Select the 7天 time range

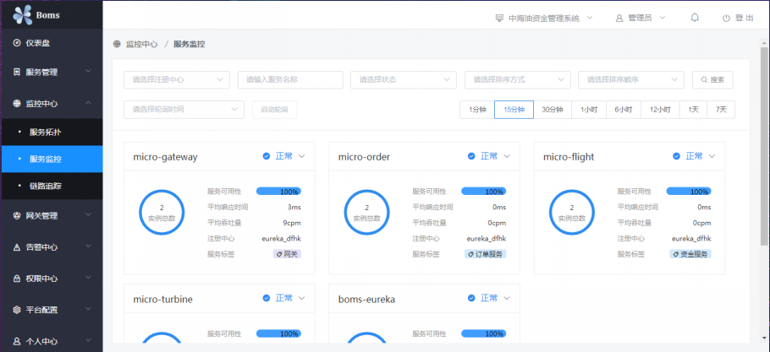pos(721,110)
